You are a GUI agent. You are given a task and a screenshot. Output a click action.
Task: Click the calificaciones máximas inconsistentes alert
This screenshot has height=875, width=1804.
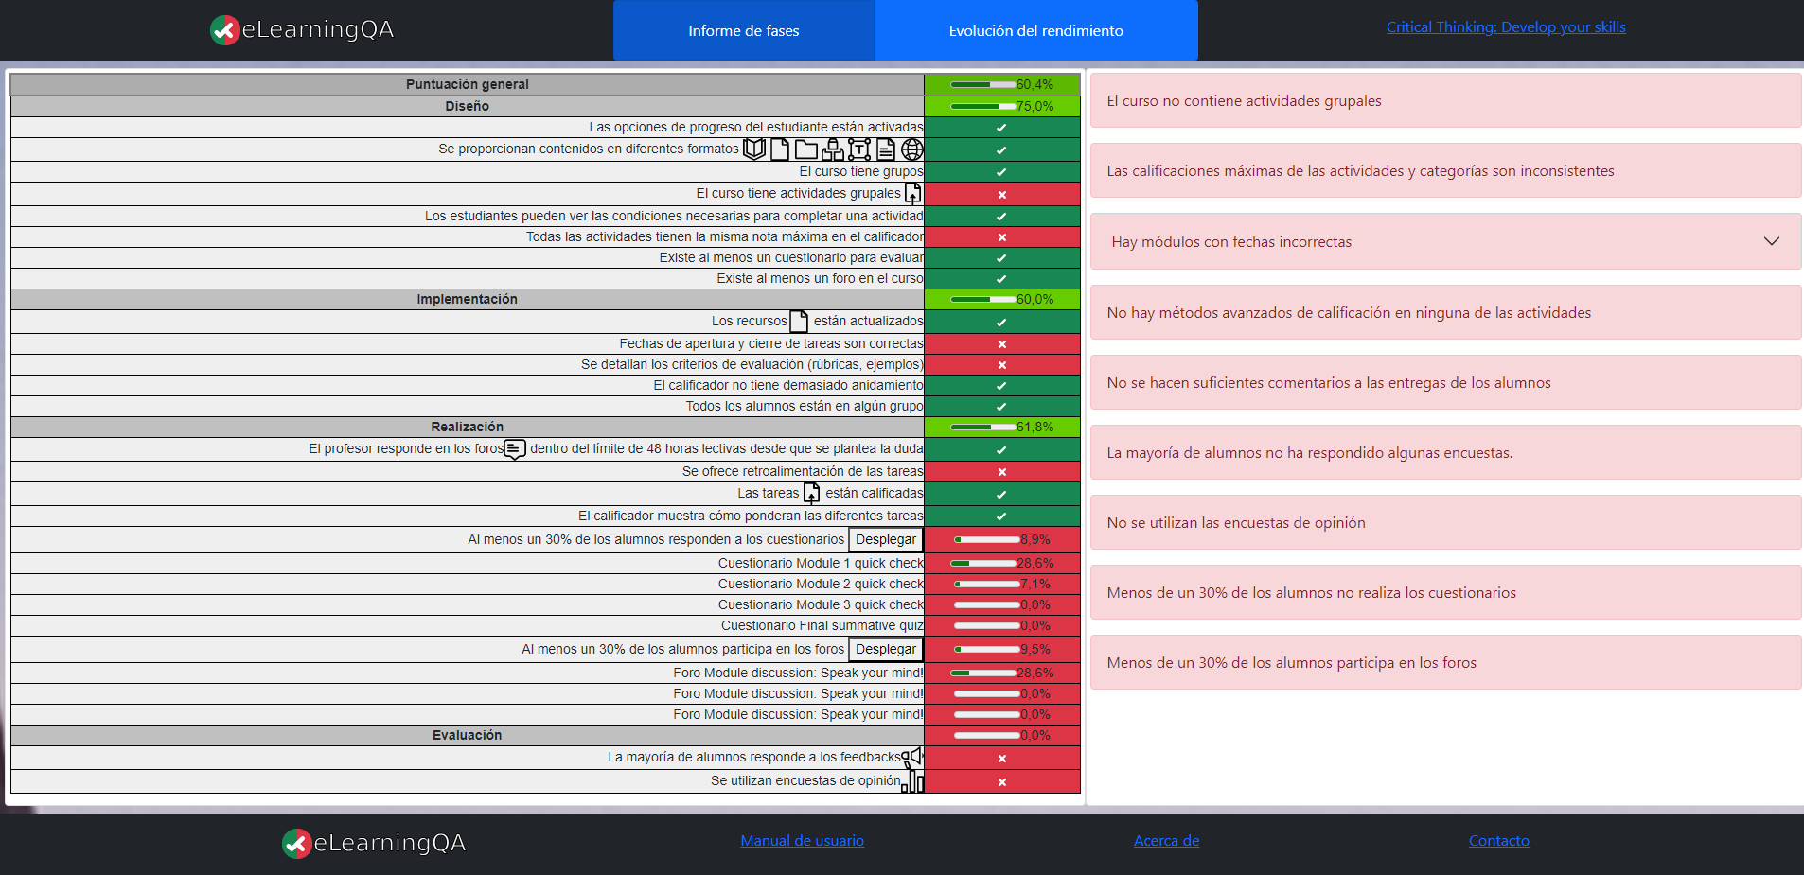click(x=1445, y=170)
